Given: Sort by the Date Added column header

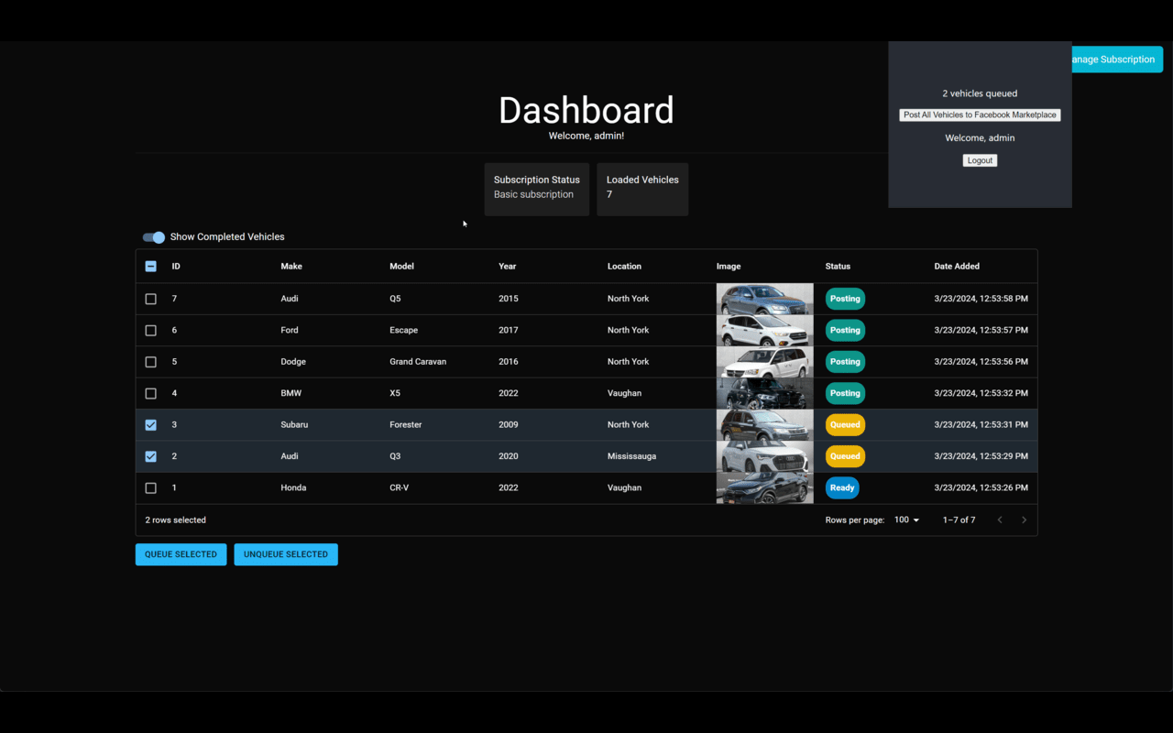Looking at the screenshot, I should point(957,267).
